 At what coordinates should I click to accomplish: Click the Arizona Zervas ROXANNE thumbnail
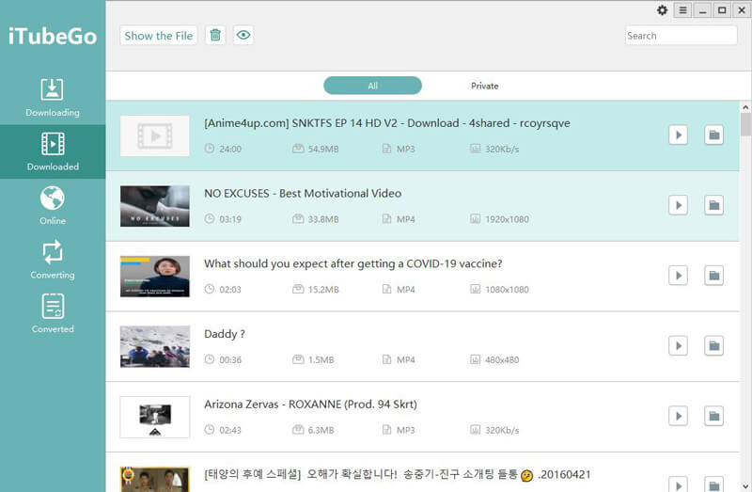(x=155, y=417)
